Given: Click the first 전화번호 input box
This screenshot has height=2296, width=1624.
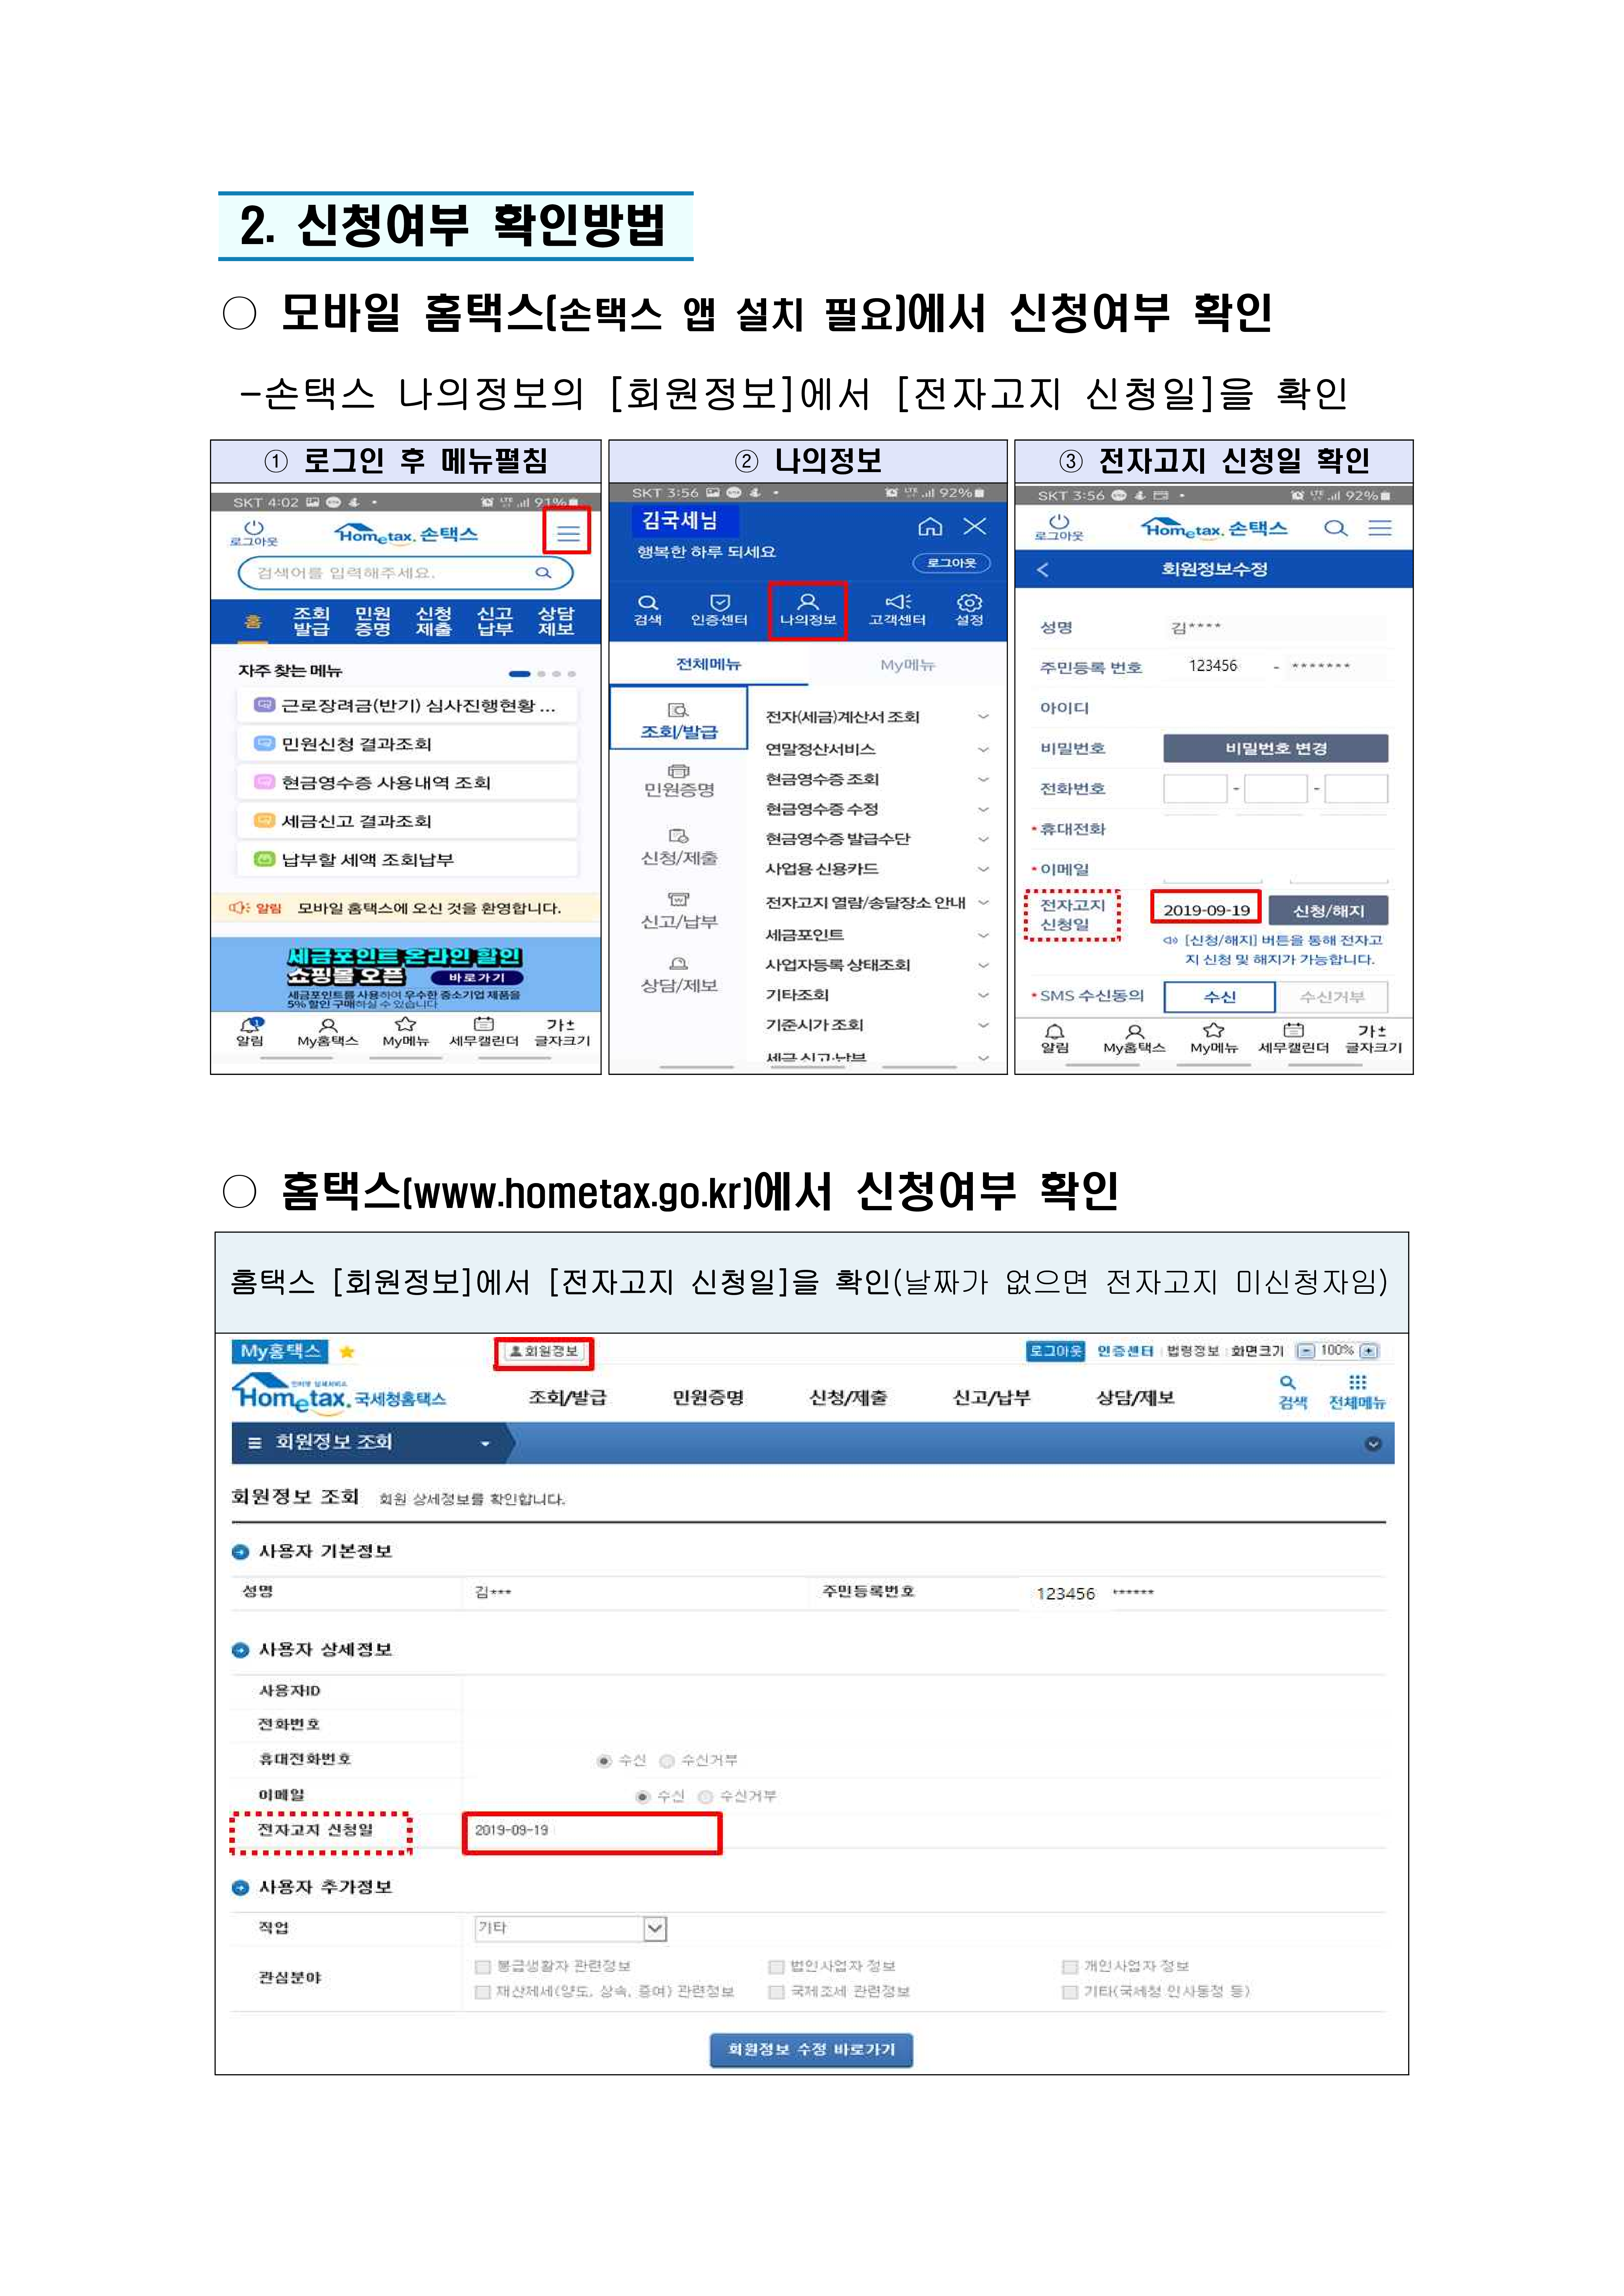Looking at the screenshot, I should pos(1195,789).
